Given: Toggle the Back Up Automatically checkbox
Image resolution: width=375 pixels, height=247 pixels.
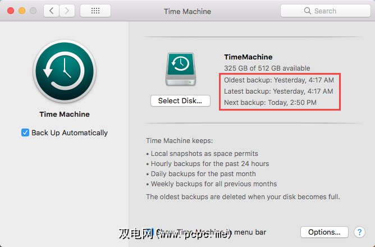Looking at the screenshot, I should click(x=25, y=133).
